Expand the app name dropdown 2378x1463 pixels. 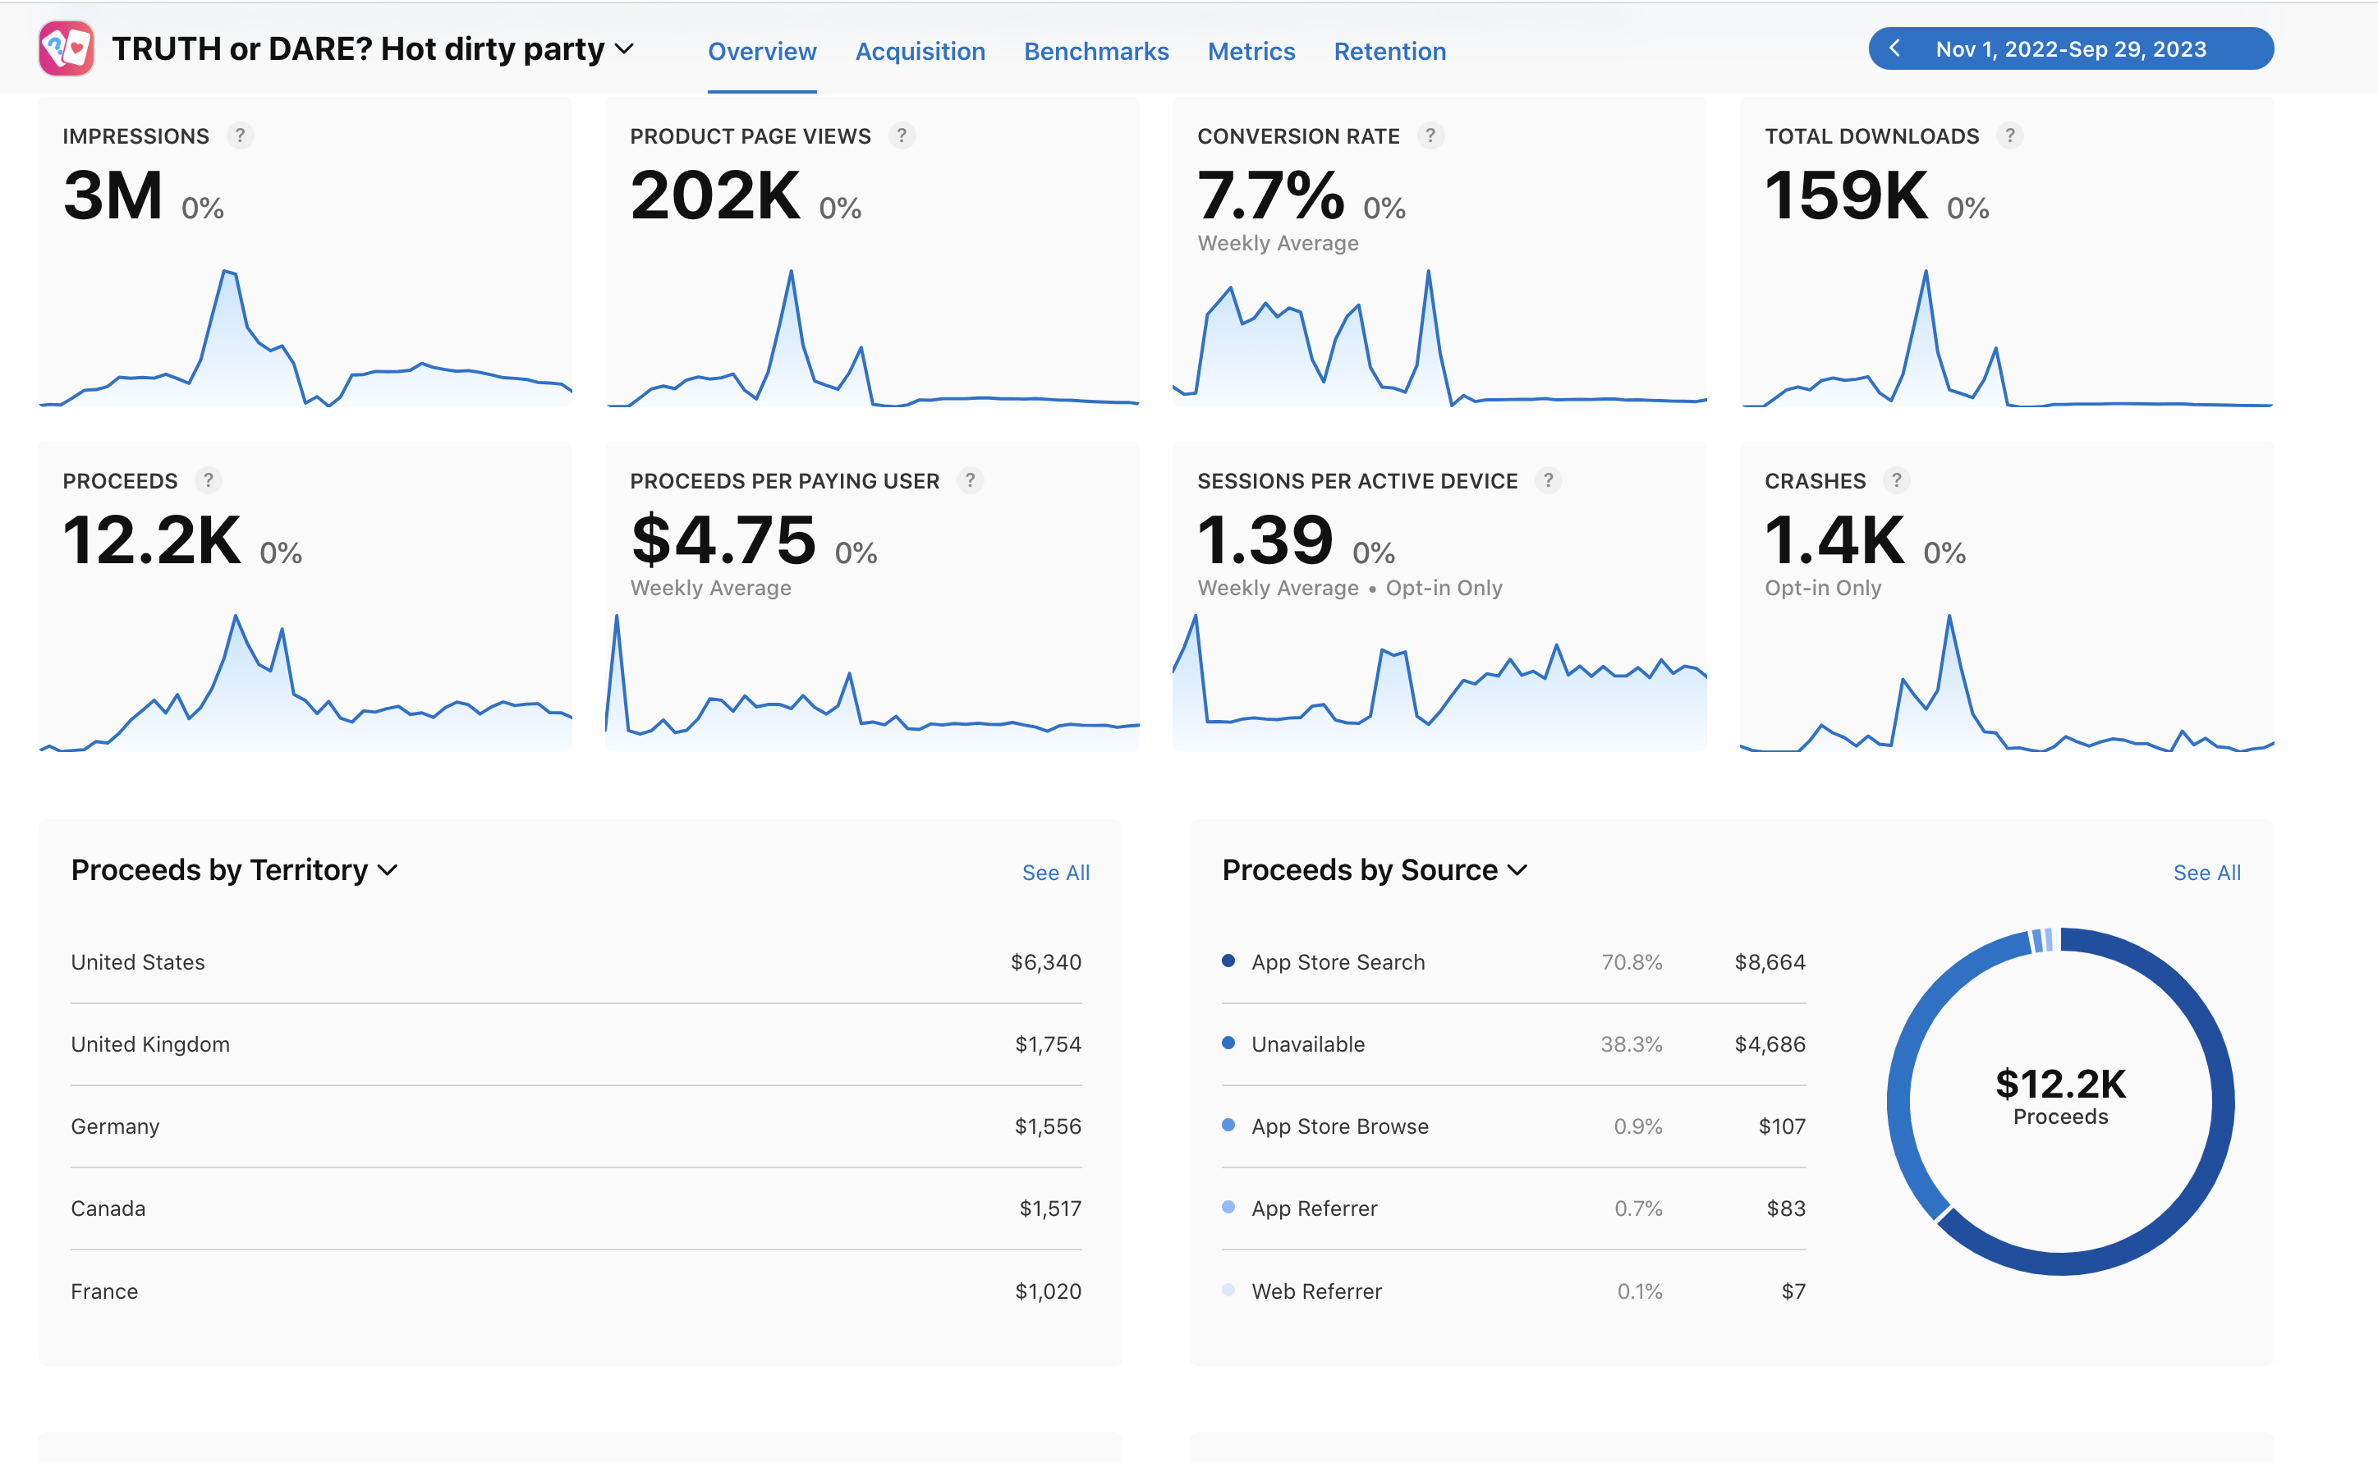coord(625,48)
